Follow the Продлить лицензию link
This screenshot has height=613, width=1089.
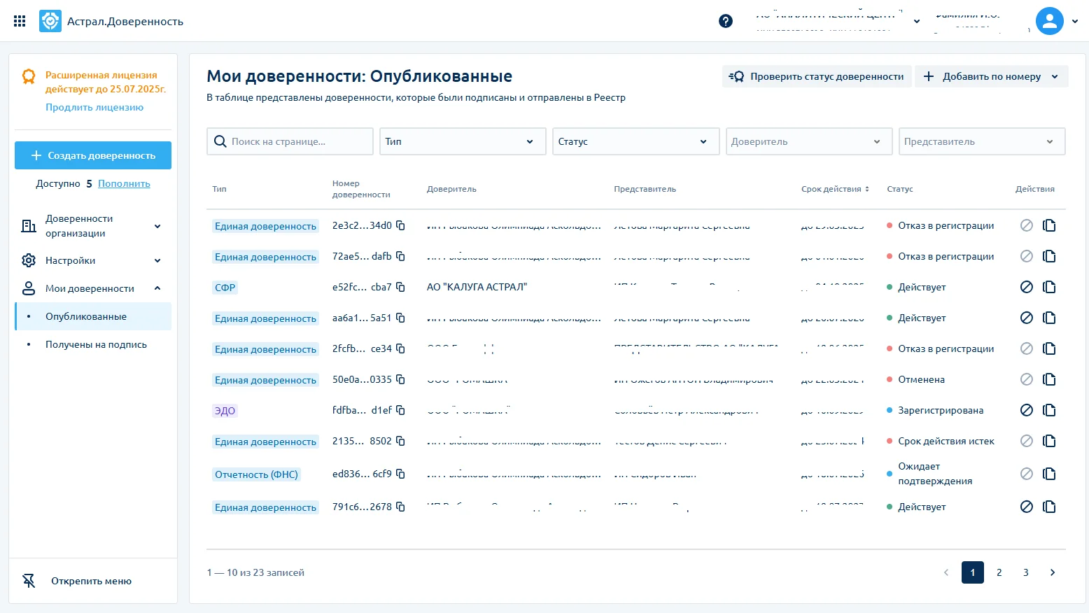click(x=94, y=107)
